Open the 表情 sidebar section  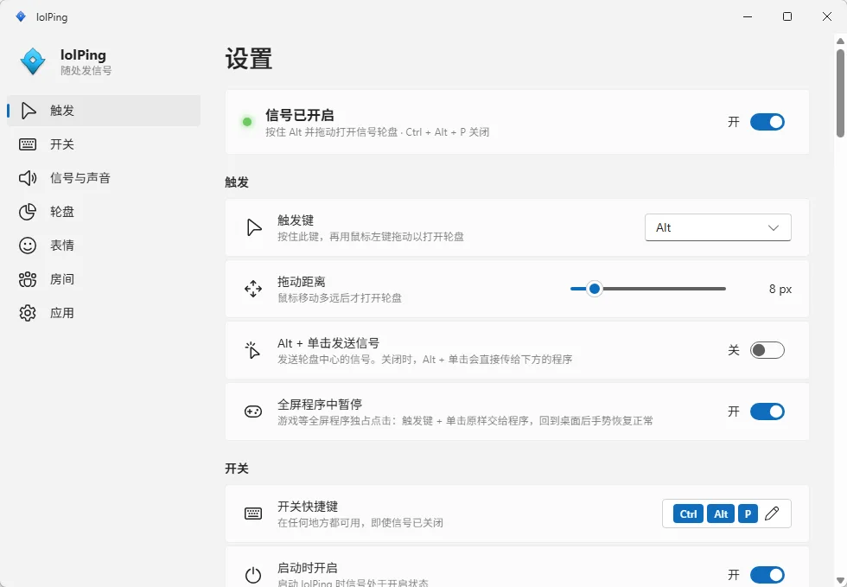[104, 246]
